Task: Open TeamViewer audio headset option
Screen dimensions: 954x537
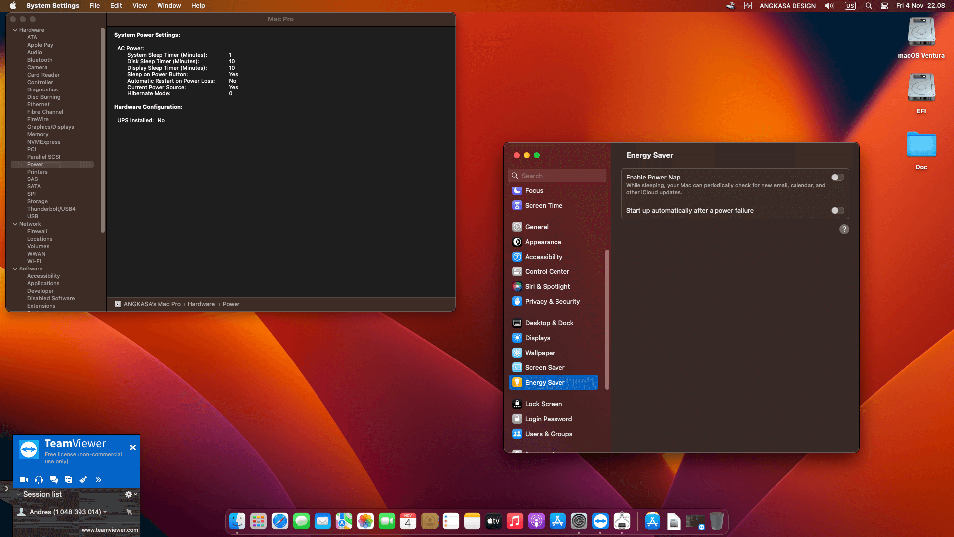Action: tap(39, 480)
